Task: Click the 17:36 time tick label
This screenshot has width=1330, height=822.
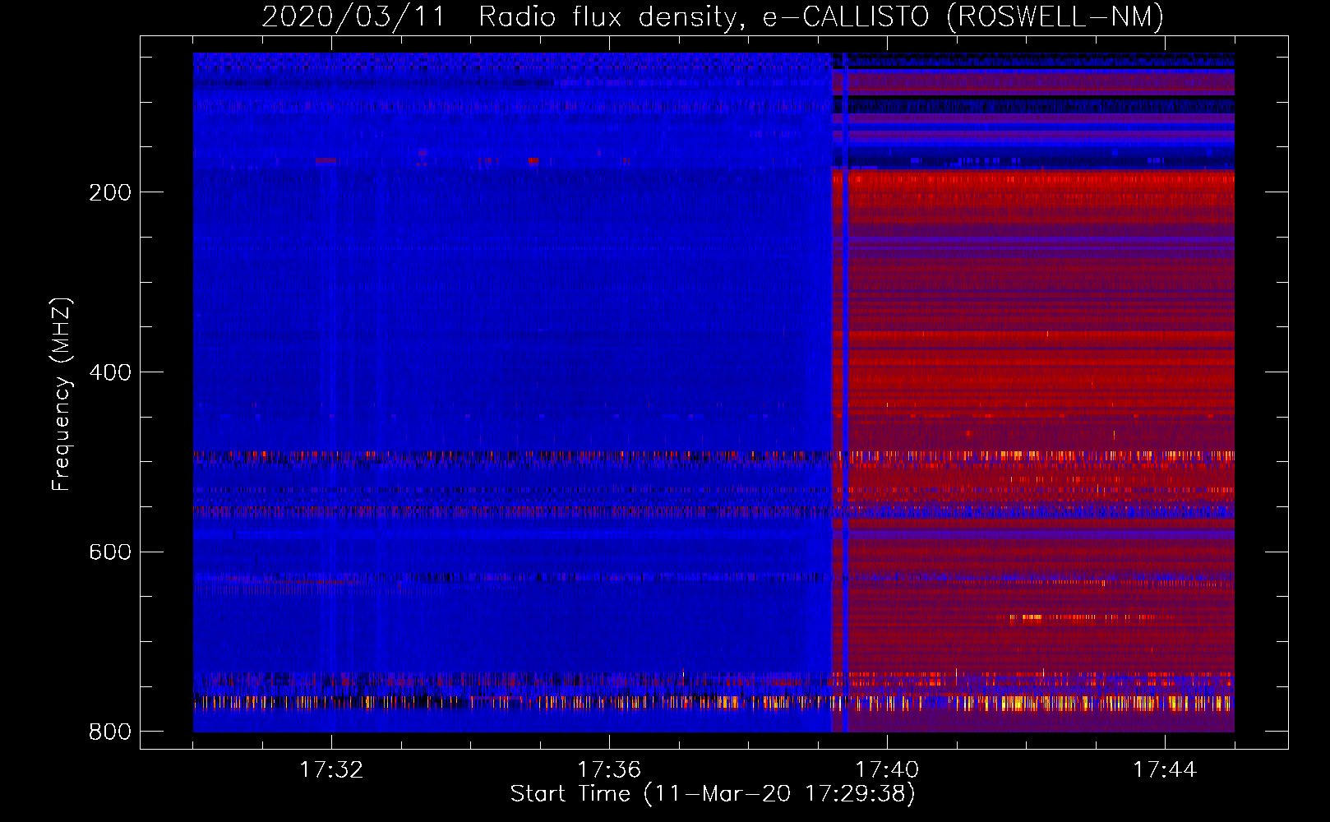Action: click(609, 769)
